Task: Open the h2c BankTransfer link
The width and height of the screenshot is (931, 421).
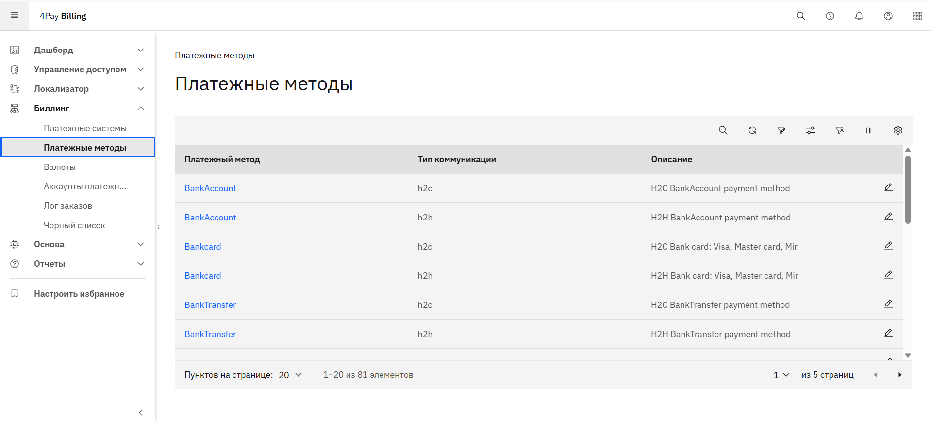Action: [x=210, y=305]
